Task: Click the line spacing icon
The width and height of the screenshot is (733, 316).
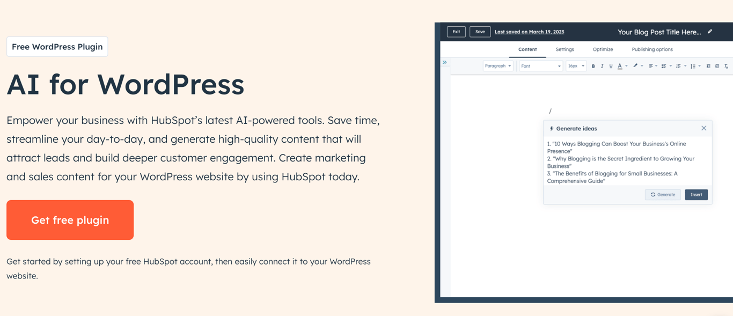Action: (693, 65)
